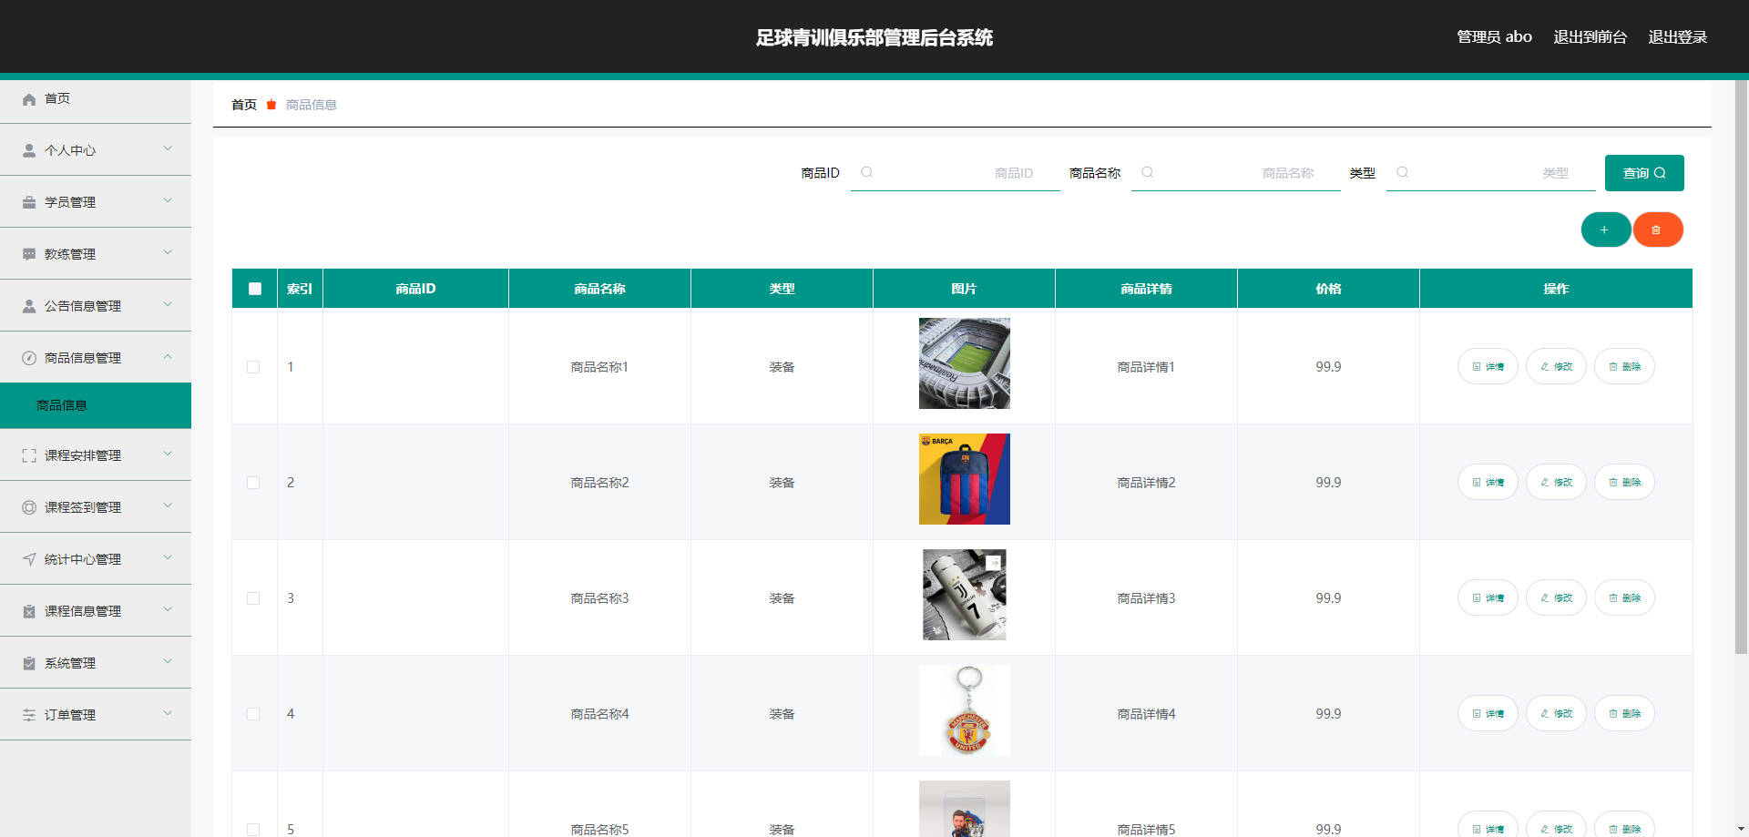Screen dimensions: 1749x837
Task: Click the page vertical scrollbar
Action: point(1741,367)
